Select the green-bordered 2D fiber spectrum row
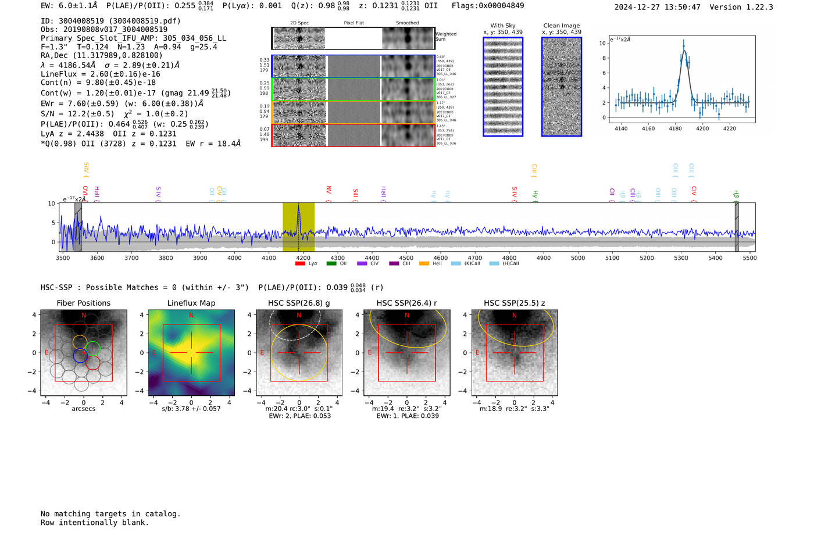Image resolution: width=814 pixels, height=554 pixels. pyautogui.click(x=354, y=90)
